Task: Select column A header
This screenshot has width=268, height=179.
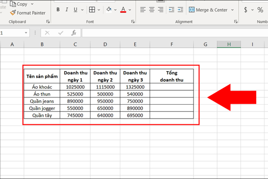Action: (12, 44)
